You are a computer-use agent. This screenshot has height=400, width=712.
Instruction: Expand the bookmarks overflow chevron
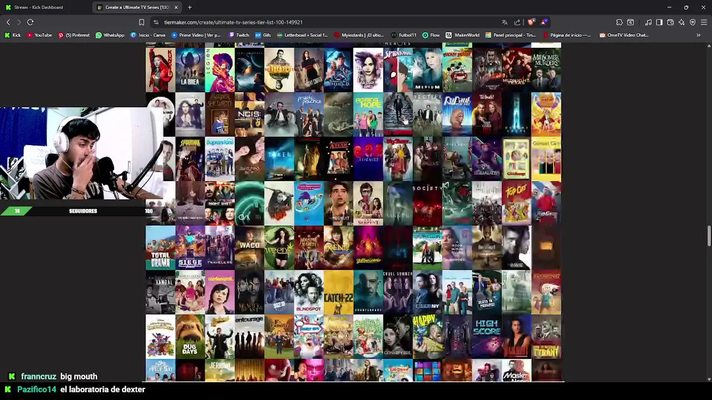pos(699,35)
